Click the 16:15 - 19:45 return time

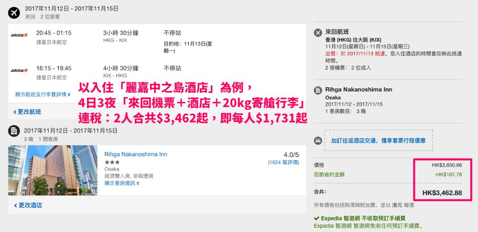pyautogui.click(x=54, y=68)
